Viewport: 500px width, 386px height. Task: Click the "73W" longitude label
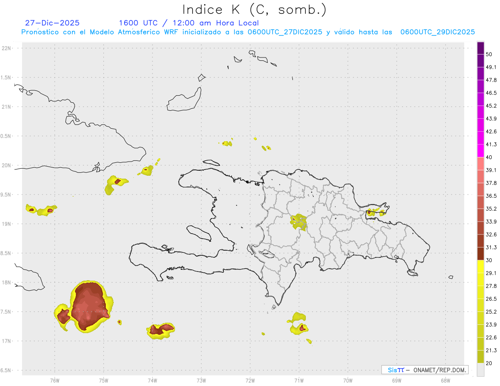[x=201, y=380]
